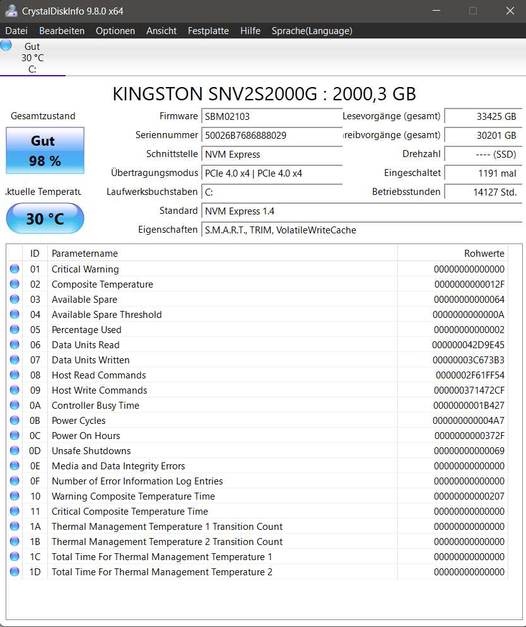Screen dimensions: 526x627
Task: Click the 30 °C temperature button
Action: (45, 218)
